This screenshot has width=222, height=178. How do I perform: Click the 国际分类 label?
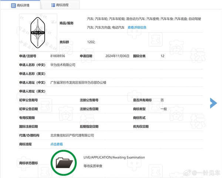click(139, 56)
